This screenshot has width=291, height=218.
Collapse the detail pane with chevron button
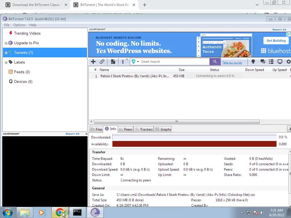point(289,129)
